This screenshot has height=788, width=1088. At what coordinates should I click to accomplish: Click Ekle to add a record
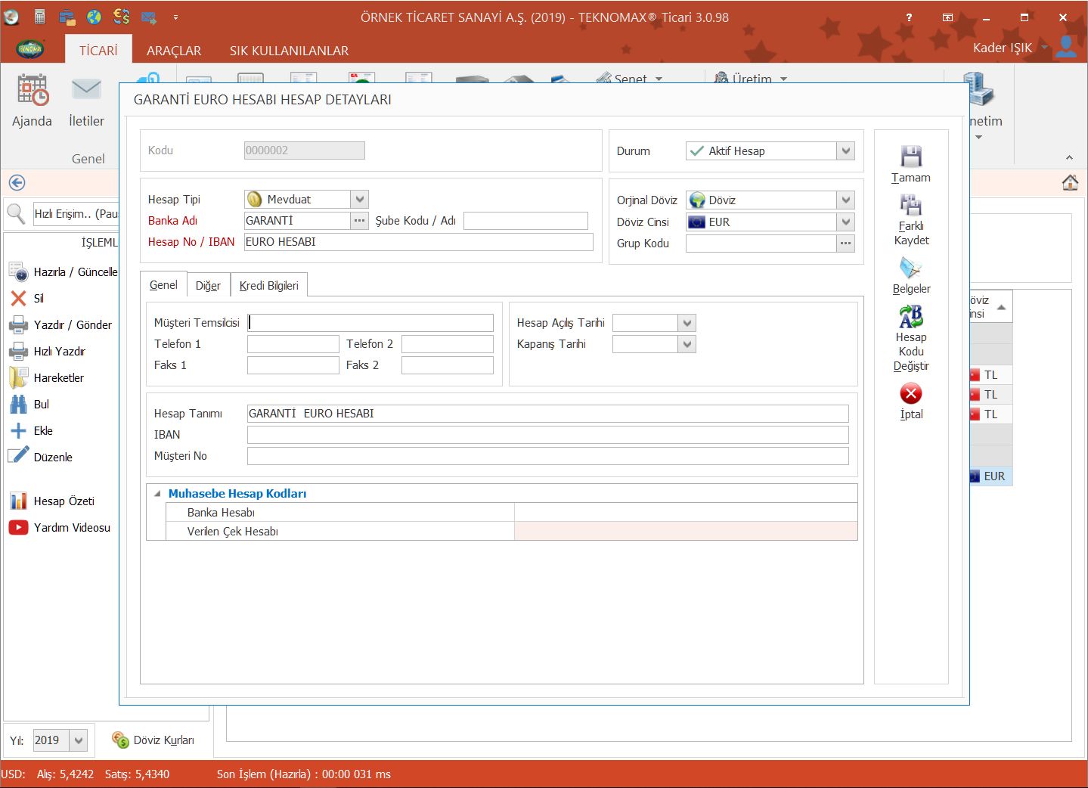31,430
